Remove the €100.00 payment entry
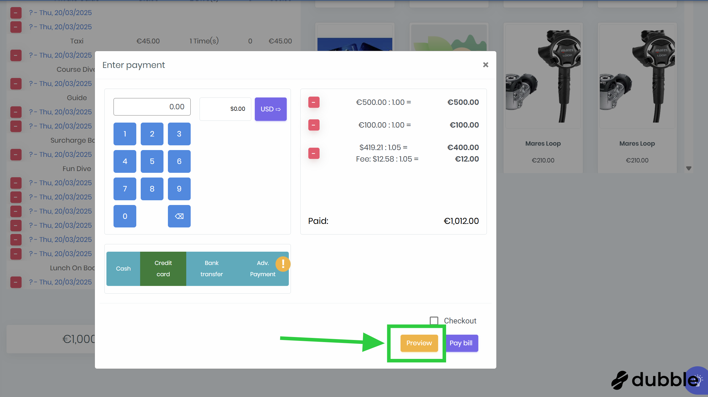Viewport: 708px width, 397px height. (x=314, y=125)
